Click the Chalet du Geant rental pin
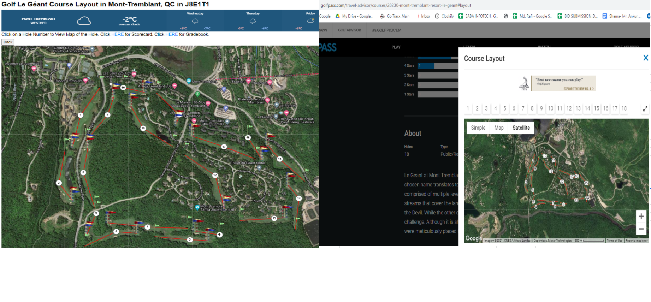Image resolution: width=651 pixels, height=302 pixels. (259, 168)
